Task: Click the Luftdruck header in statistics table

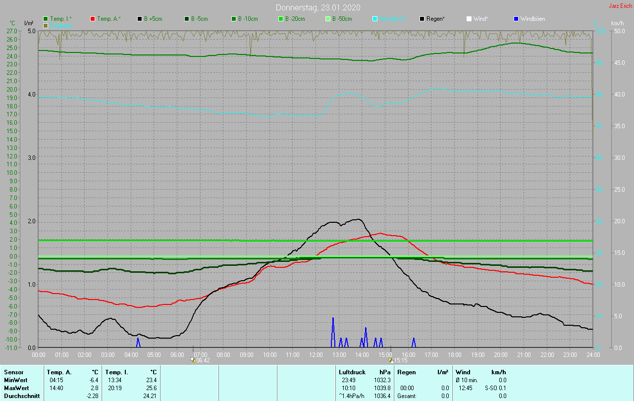Action: pyautogui.click(x=352, y=372)
